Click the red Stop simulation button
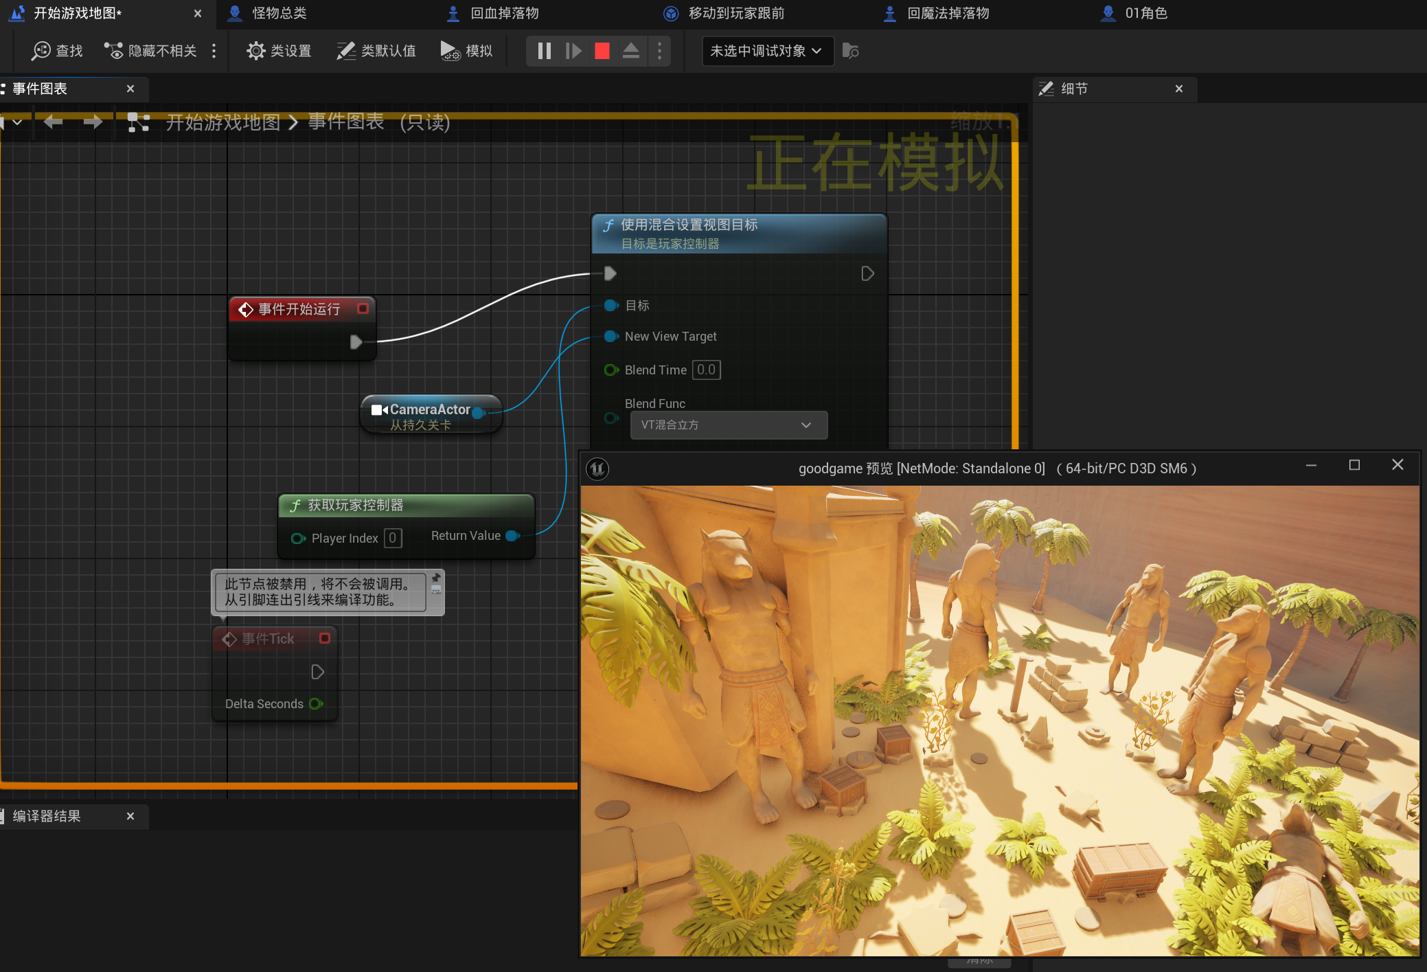Screen dimensions: 1427x972 tap(602, 51)
